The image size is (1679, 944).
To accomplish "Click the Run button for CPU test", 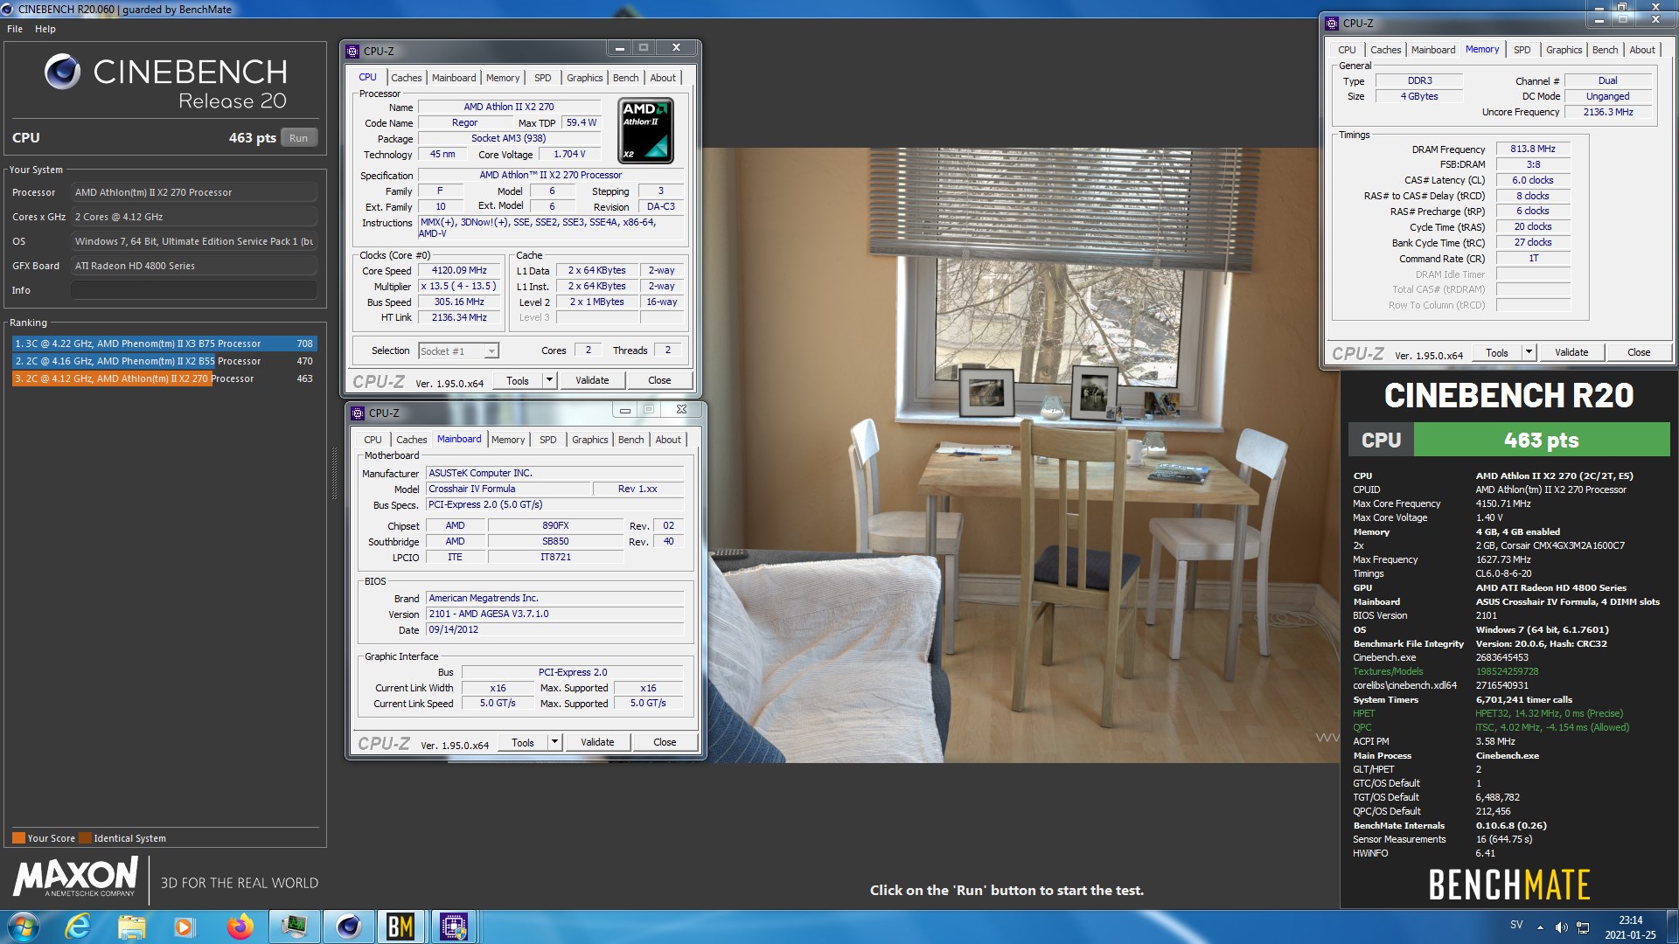I will 298,138.
